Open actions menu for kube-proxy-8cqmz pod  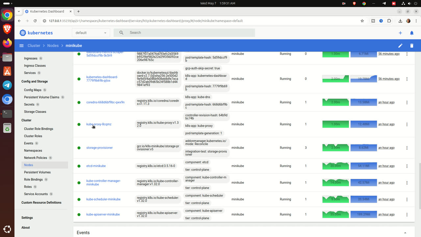[x=407, y=124]
